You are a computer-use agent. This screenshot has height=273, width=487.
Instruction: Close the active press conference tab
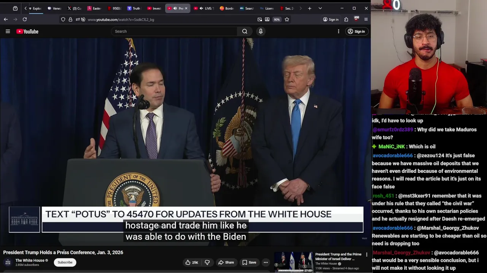(186, 8)
